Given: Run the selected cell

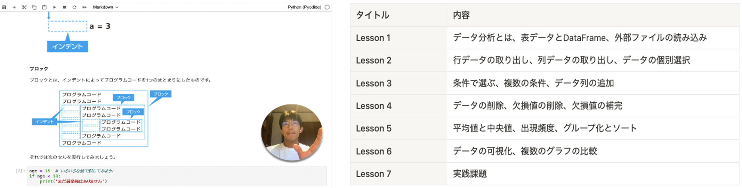Looking at the screenshot, I should (55, 7).
